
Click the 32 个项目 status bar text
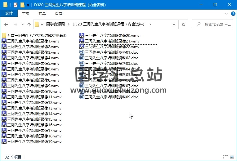pos(13,157)
